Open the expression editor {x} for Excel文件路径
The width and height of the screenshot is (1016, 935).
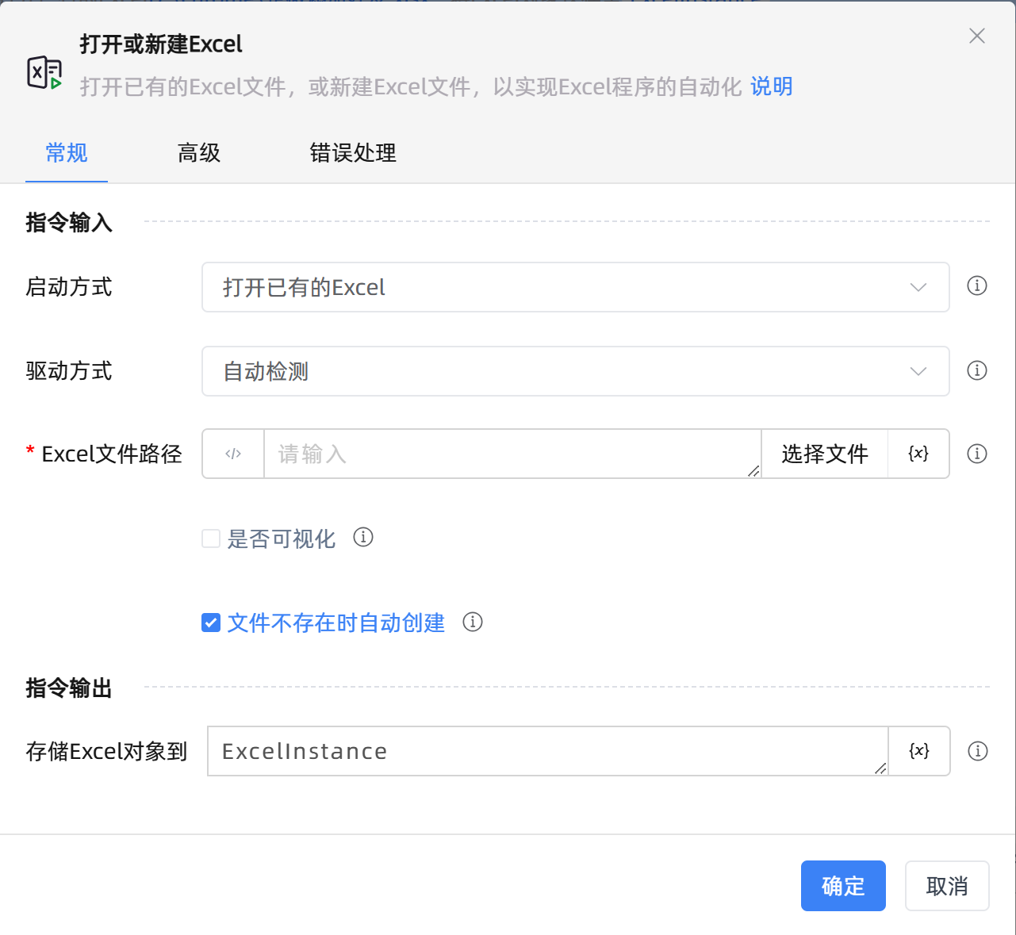(x=918, y=453)
